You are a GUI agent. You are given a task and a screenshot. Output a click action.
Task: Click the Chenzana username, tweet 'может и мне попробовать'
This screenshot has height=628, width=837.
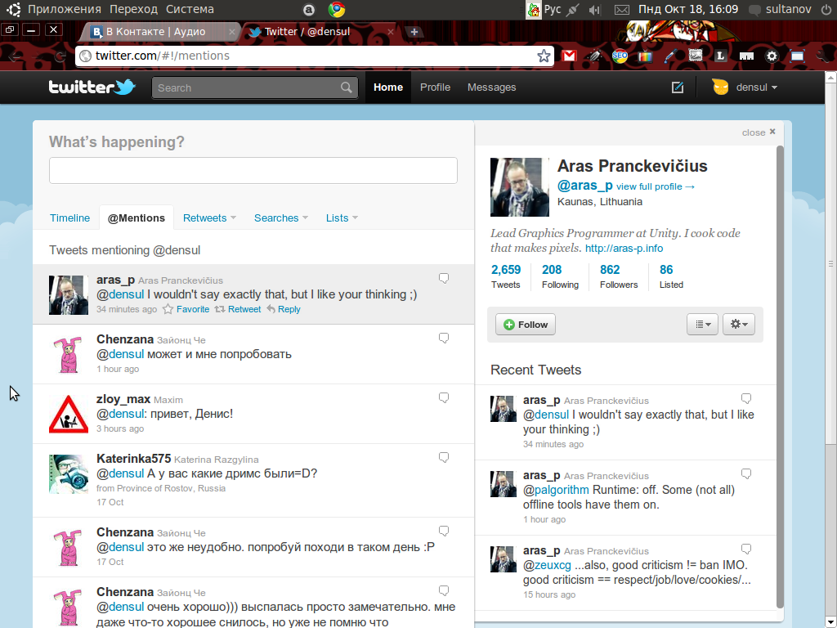tap(125, 339)
